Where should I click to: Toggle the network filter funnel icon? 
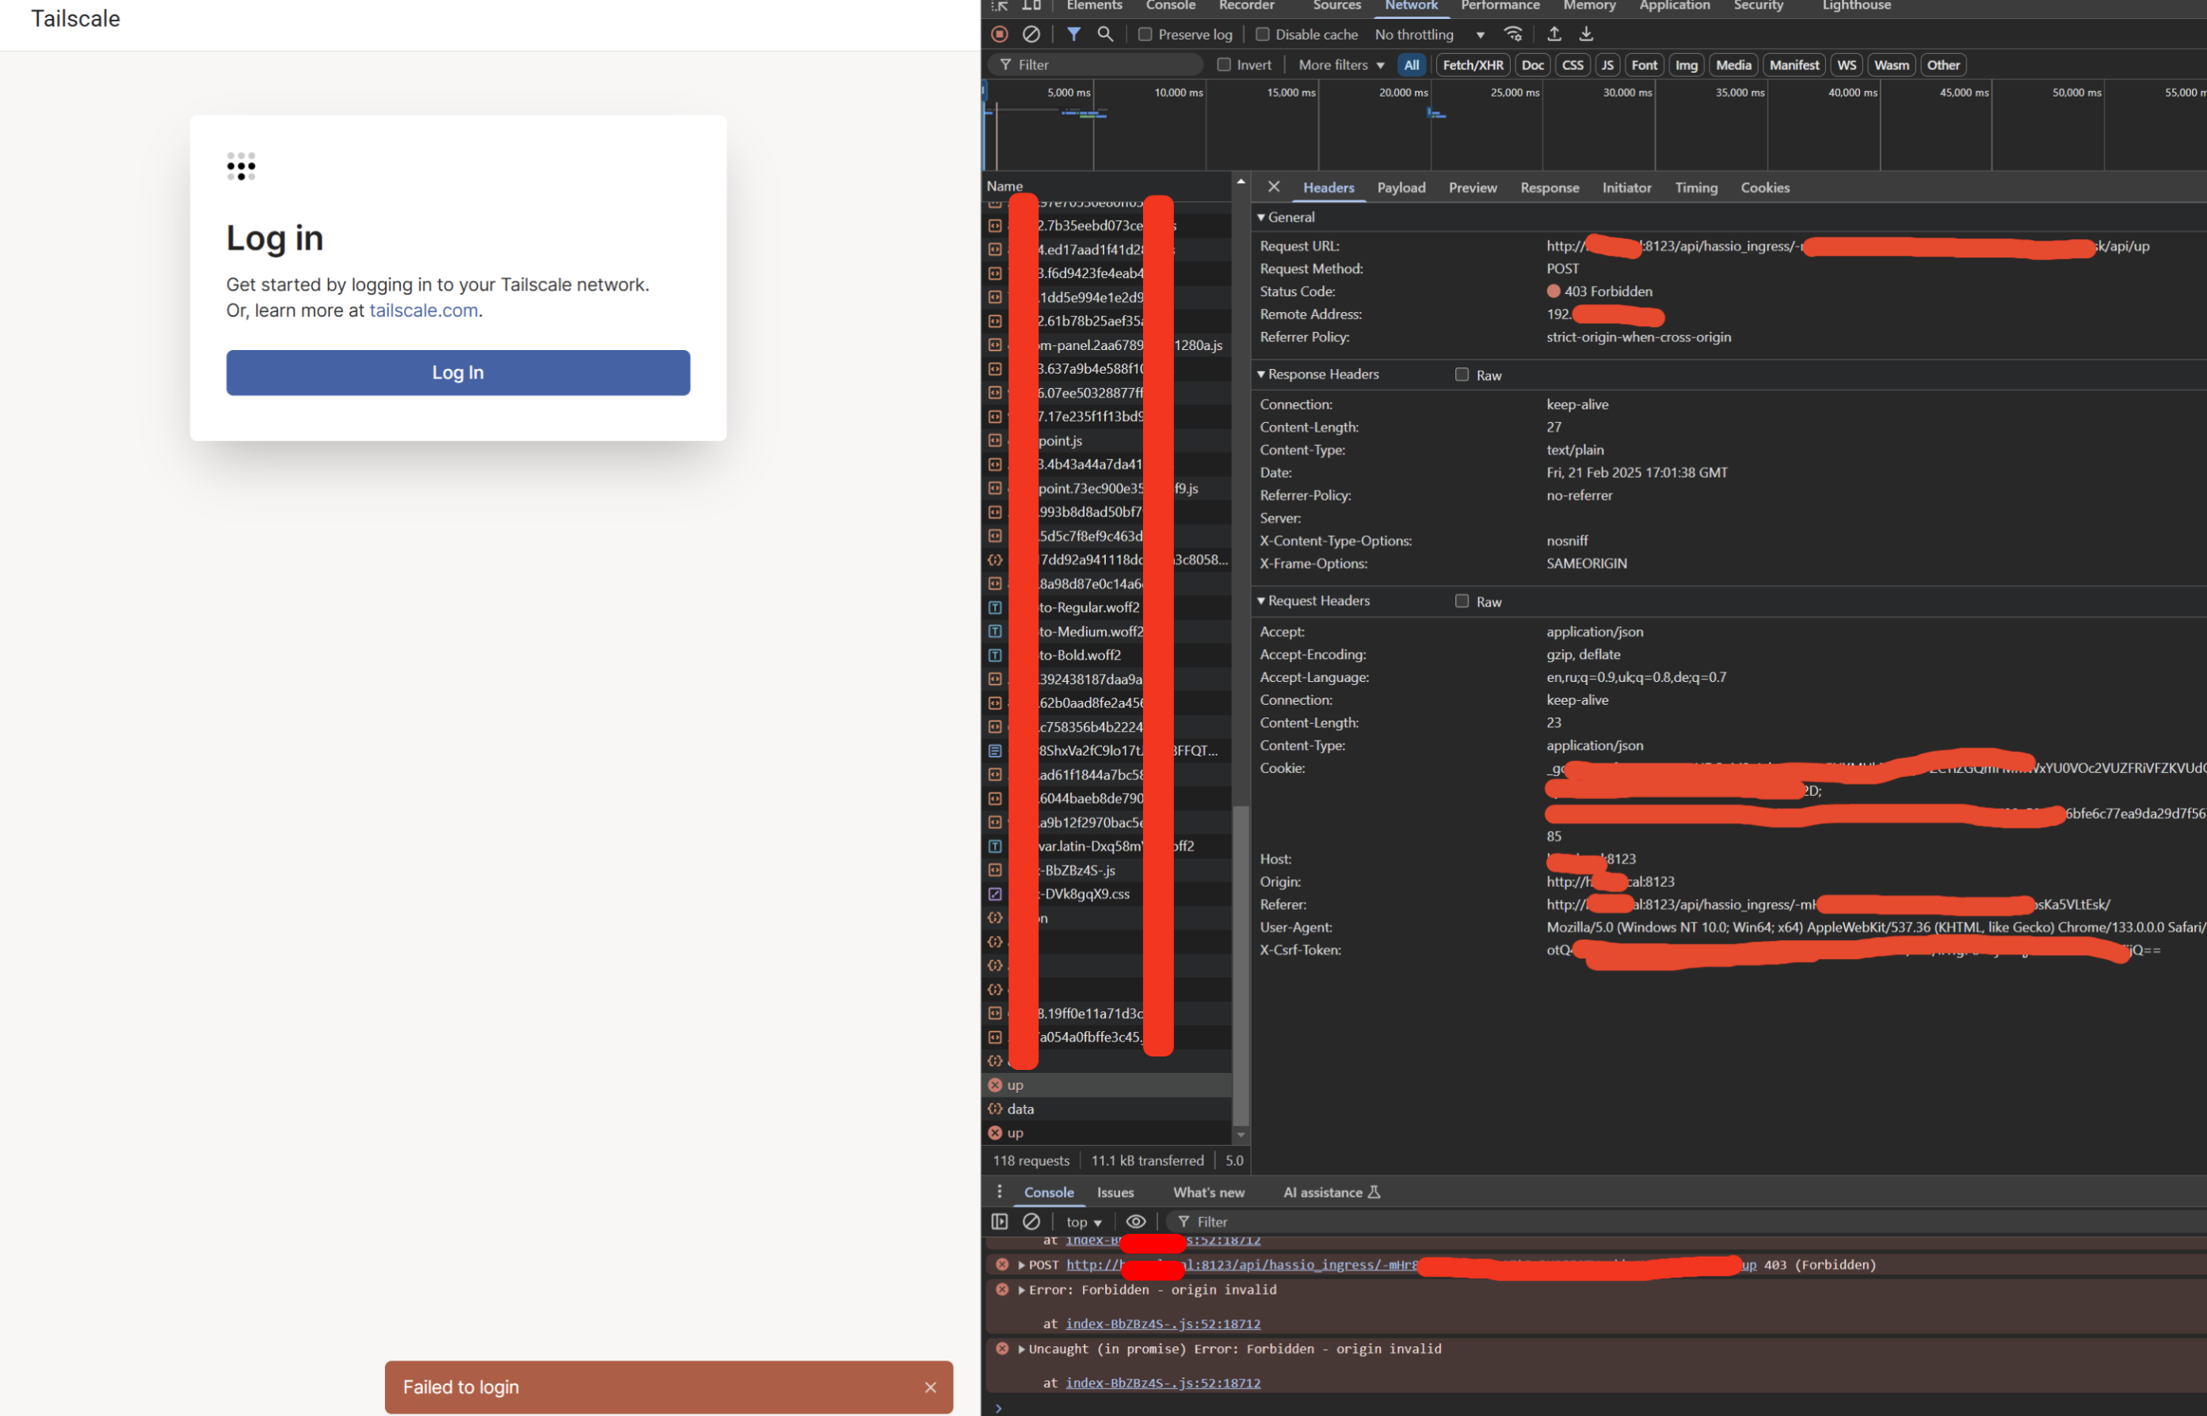[x=1073, y=34]
